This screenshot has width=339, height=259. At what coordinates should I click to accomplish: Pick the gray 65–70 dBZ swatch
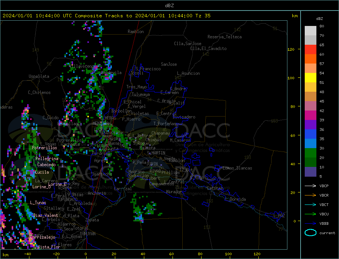click(x=310, y=40)
